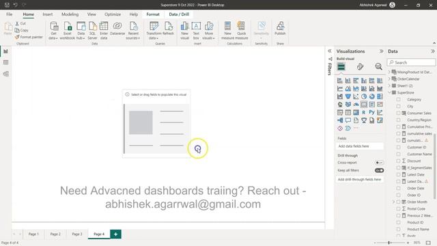Image resolution: width=437 pixels, height=246 pixels.
Task: Check the Customer ID field
Action: pos(398,148)
